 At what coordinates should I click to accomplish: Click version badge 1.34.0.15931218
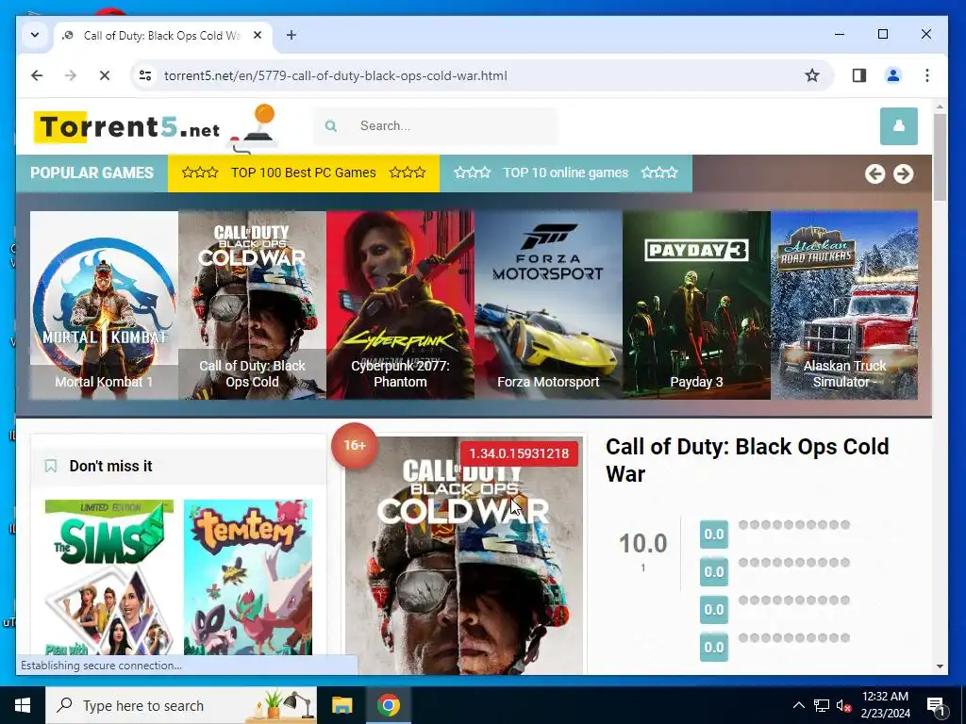click(519, 453)
